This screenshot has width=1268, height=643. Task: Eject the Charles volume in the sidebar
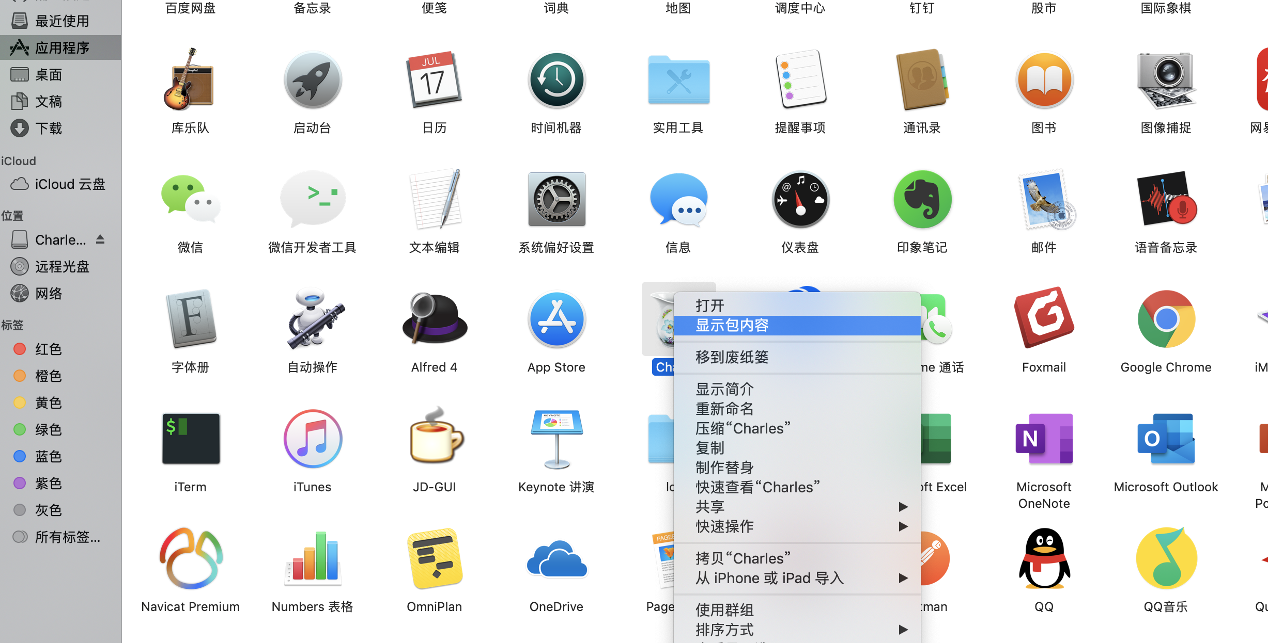click(100, 239)
